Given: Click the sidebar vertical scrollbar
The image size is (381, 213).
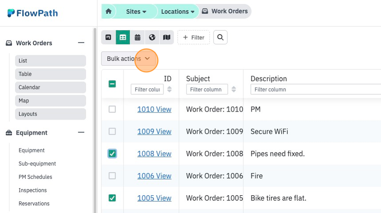Looking at the screenshot, I should pos(95,120).
